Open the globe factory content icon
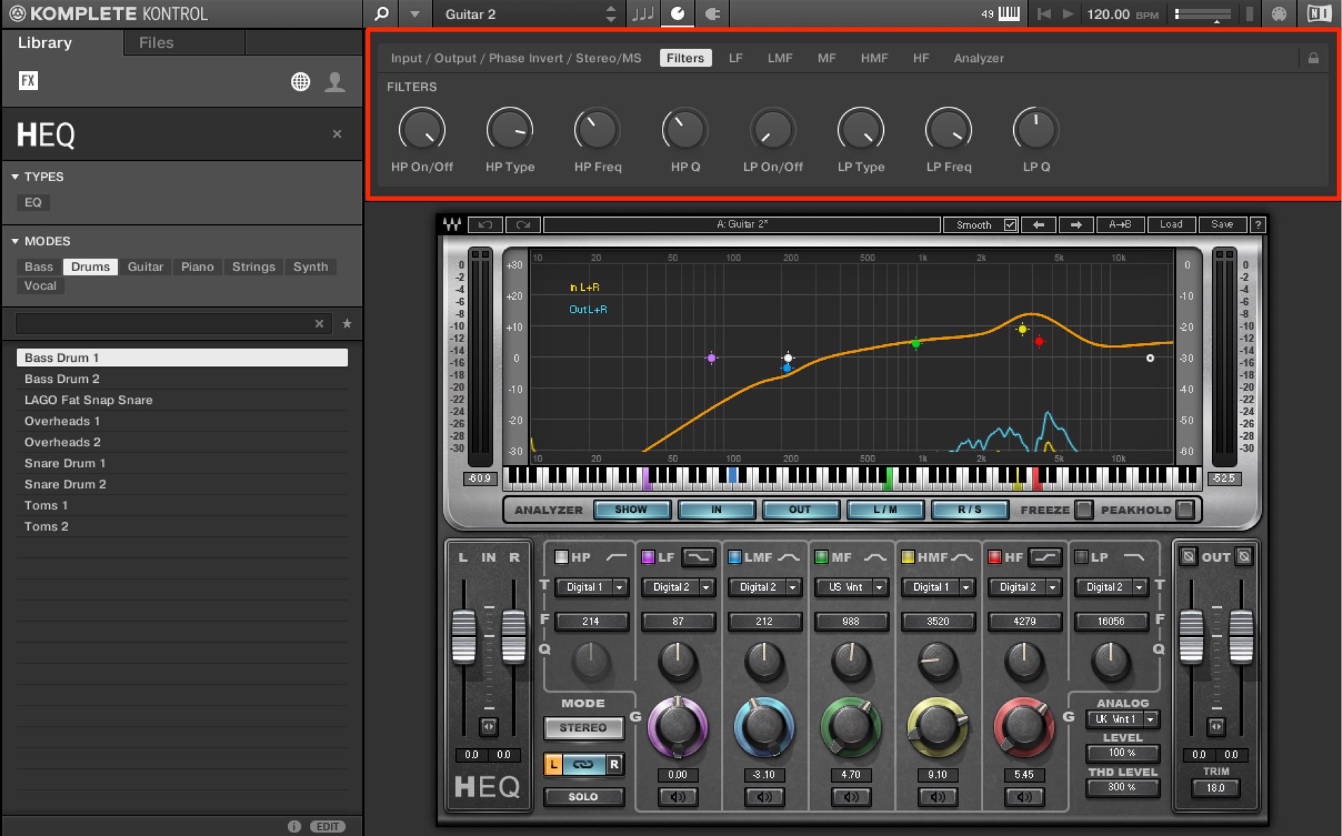Screen dimensions: 1342x836 300,81
